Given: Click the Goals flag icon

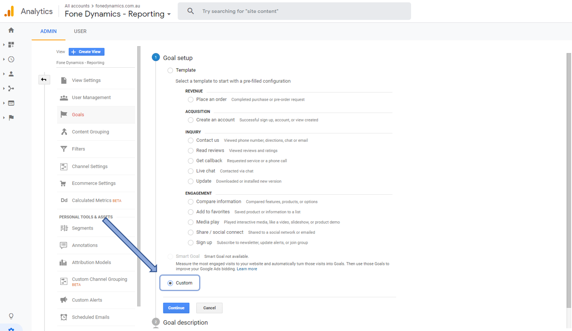Looking at the screenshot, I should (64, 115).
